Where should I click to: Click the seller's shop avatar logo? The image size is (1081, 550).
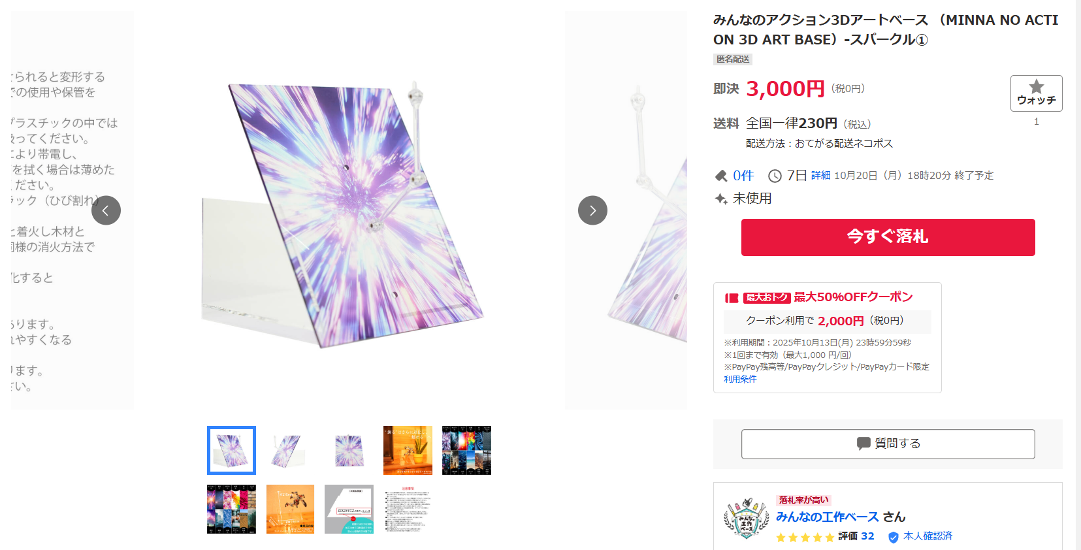click(x=747, y=519)
